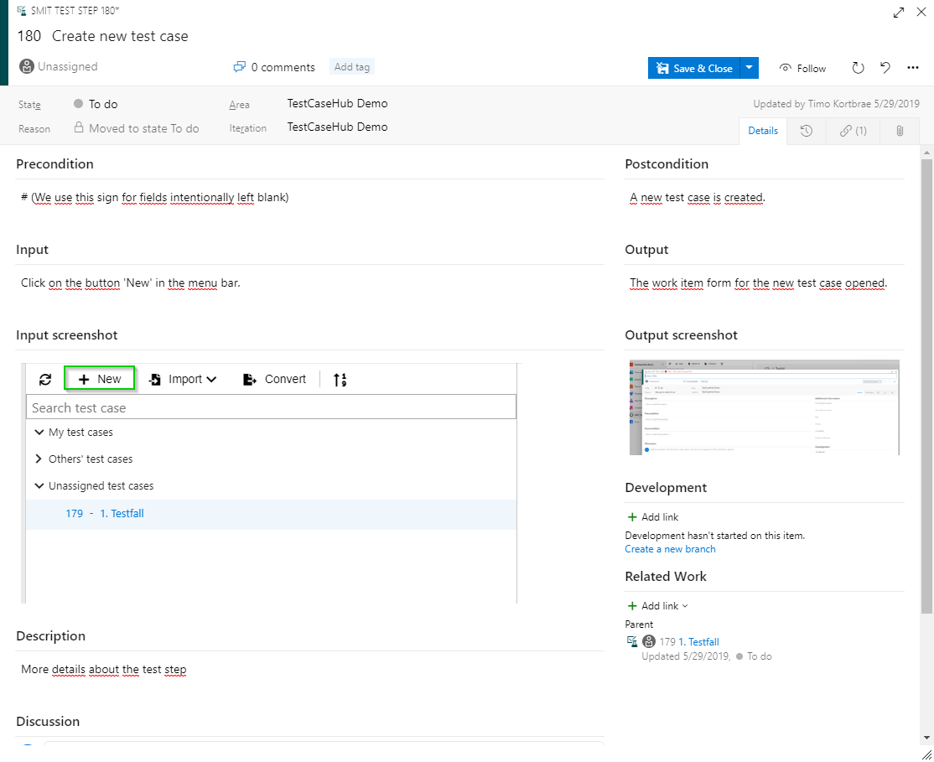Open the State To do field
Screen dimensions: 934x762
click(x=103, y=104)
